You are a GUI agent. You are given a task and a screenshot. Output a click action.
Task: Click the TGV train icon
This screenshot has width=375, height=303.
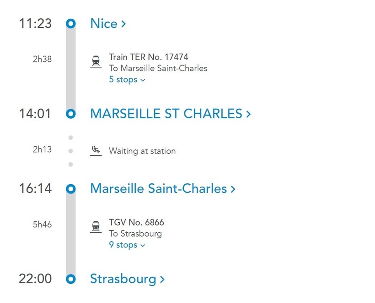click(x=96, y=227)
